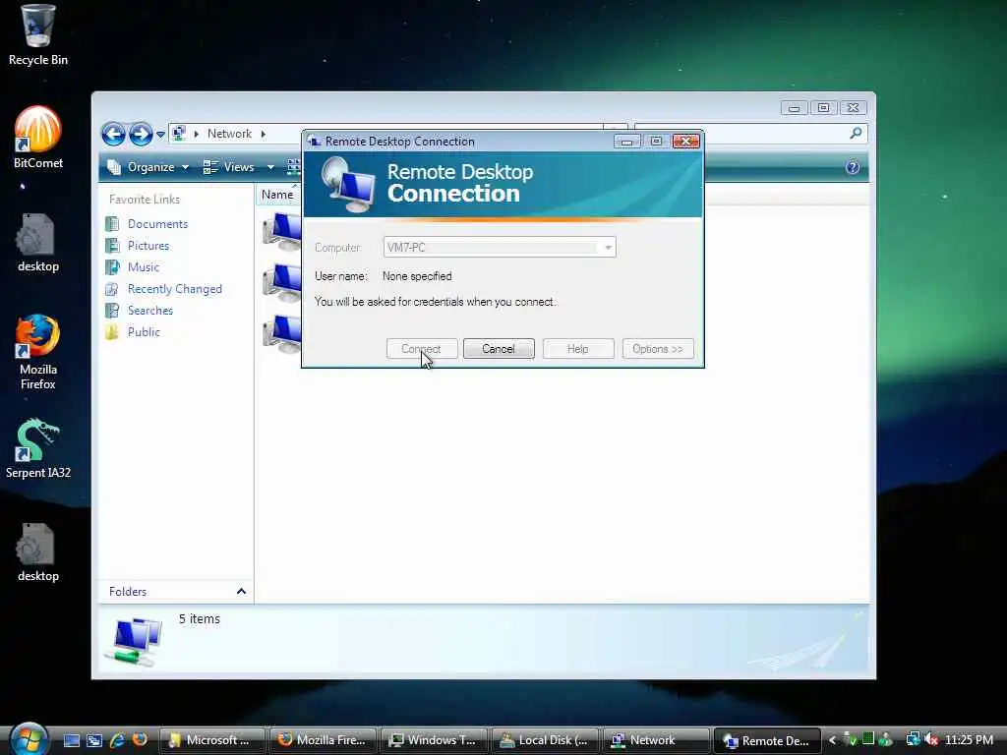Viewport: 1007px width, 755px height.
Task: Select the desktop file icon below BitComet
Action: point(38,243)
